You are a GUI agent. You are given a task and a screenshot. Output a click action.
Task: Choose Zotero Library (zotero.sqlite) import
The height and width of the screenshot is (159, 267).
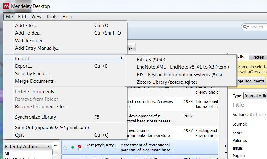(x=181, y=82)
